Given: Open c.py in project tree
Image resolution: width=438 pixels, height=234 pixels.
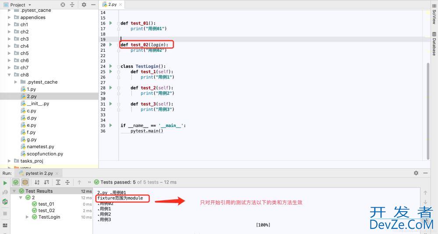Looking at the screenshot, I should click(x=31, y=111).
